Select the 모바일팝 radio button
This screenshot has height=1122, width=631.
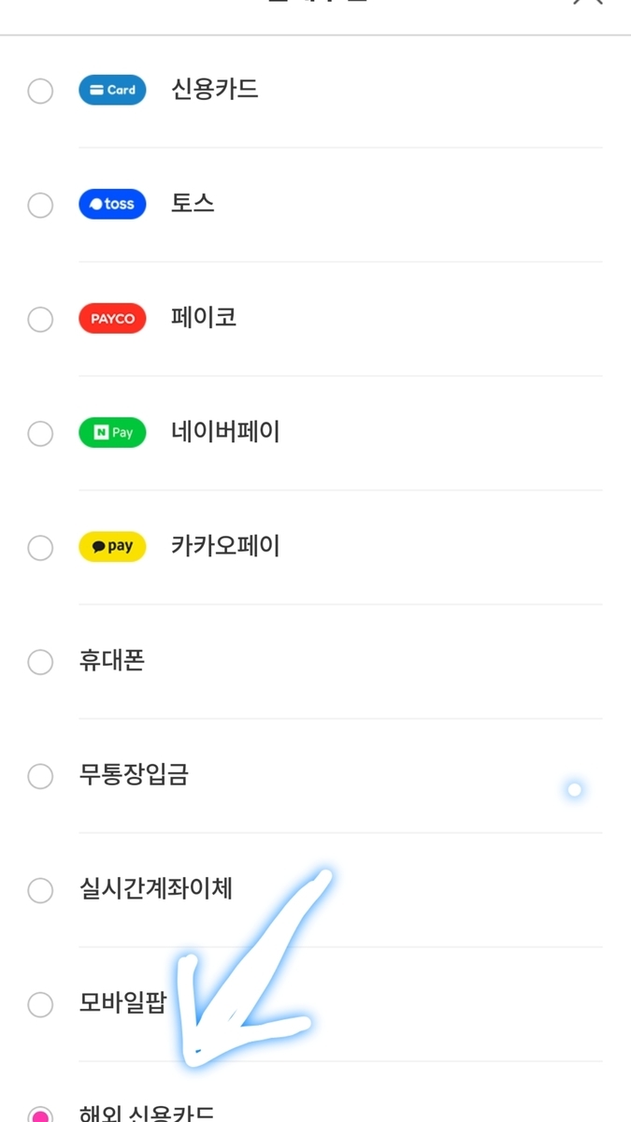(x=40, y=1005)
